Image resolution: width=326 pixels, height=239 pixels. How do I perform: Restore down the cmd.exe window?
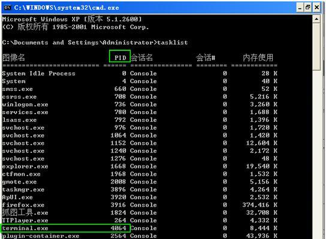[308, 8]
